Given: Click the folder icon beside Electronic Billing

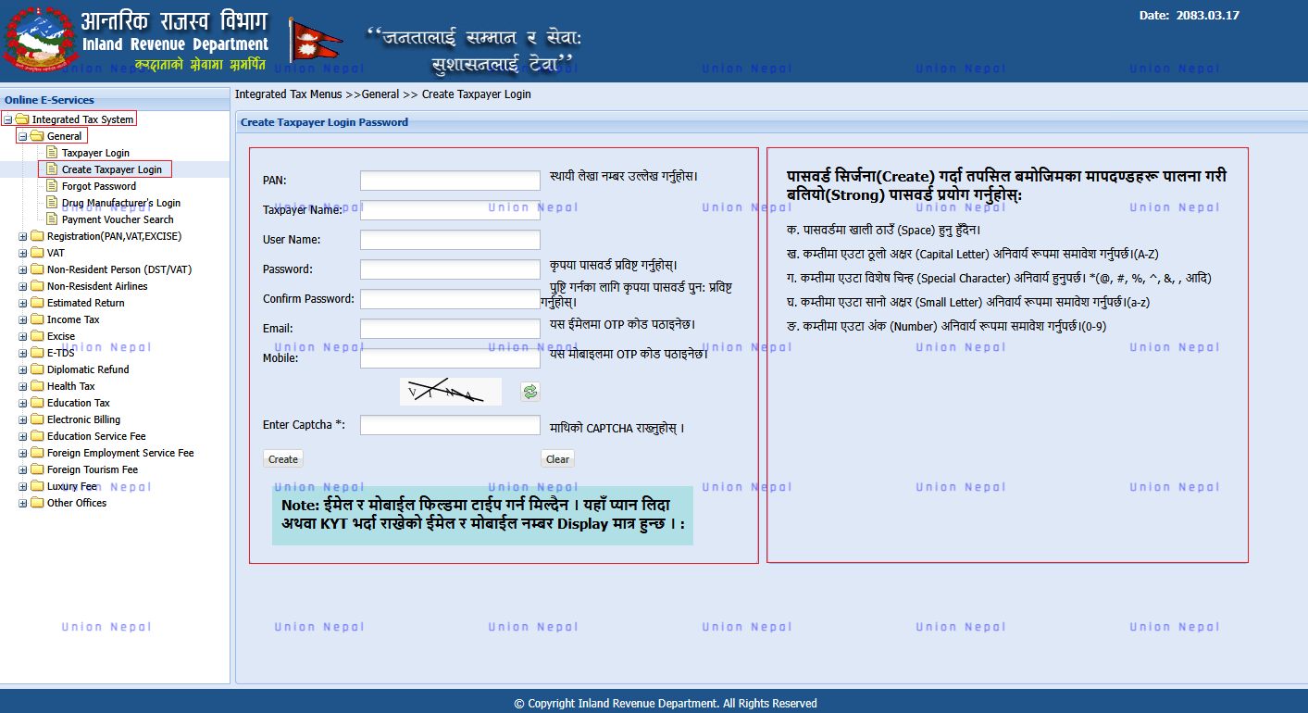Looking at the screenshot, I should tap(37, 419).
